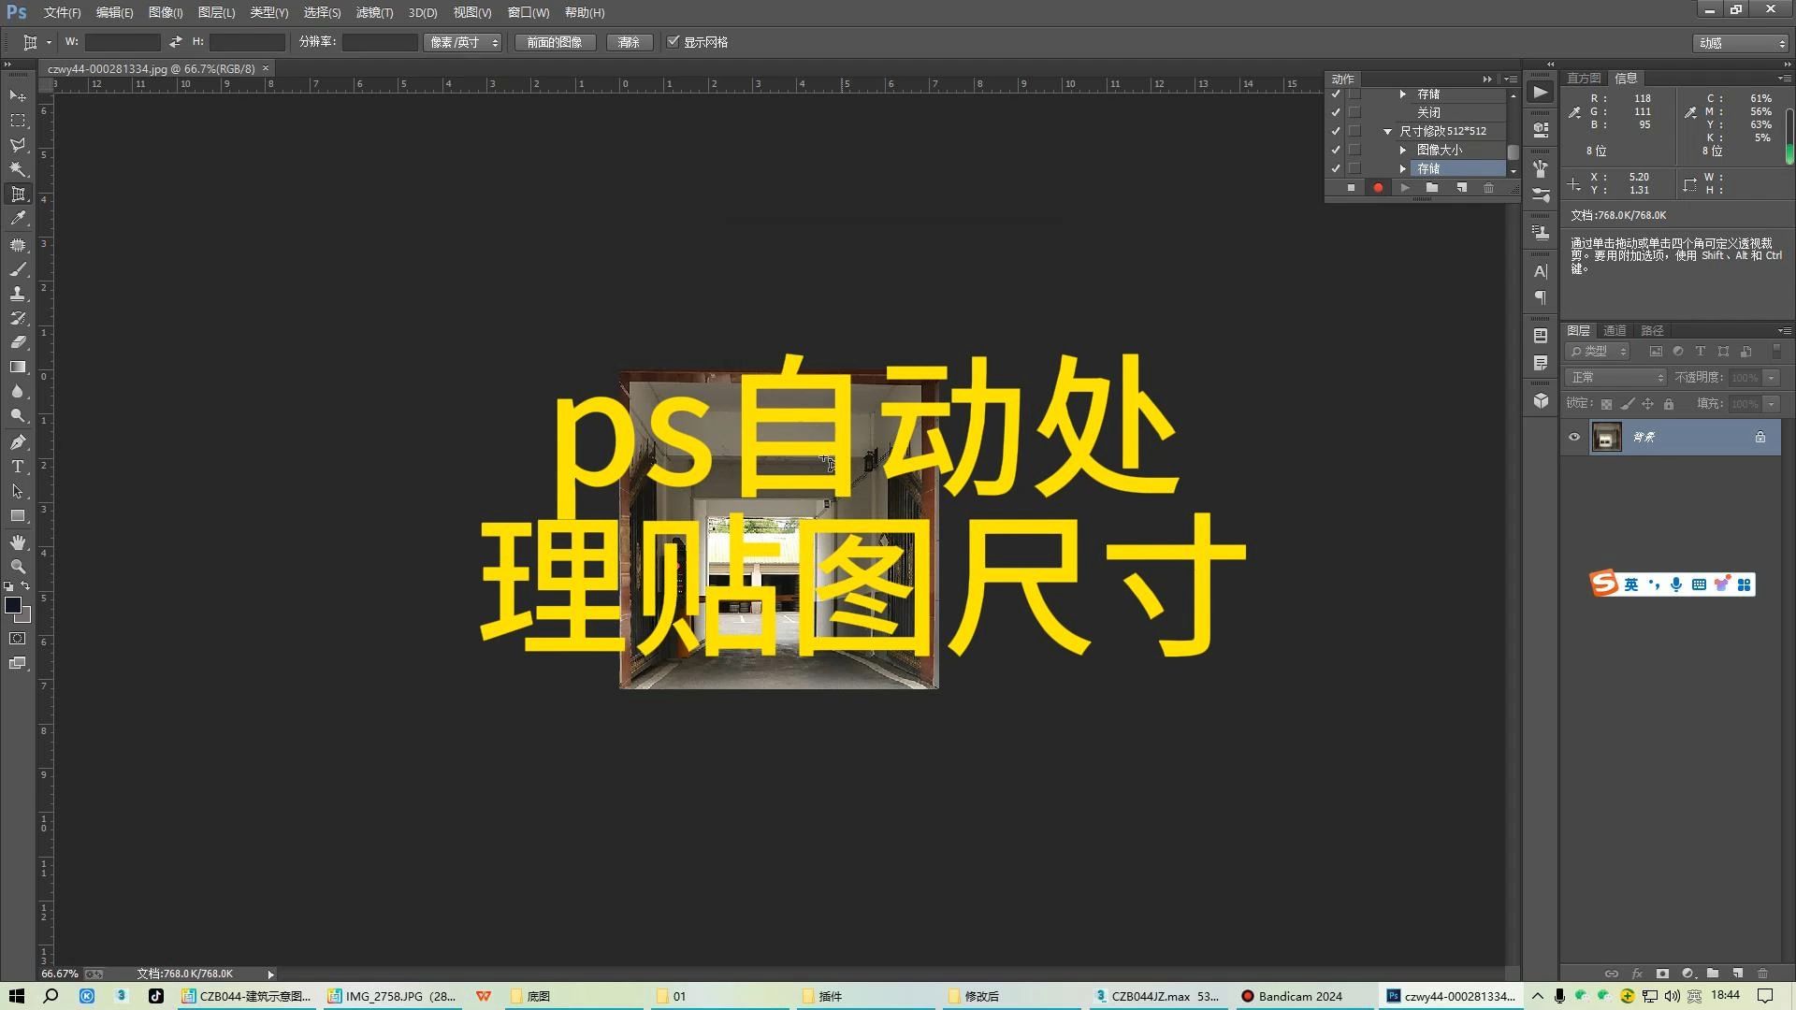The width and height of the screenshot is (1796, 1010).
Task: Click the 前面的图像 button
Action: pyautogui.click(x=554, y=41)
